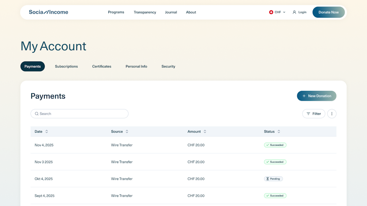Switch to the Subscriptions tab
This screenshot has height=206, width=367.
pos(66,66)
